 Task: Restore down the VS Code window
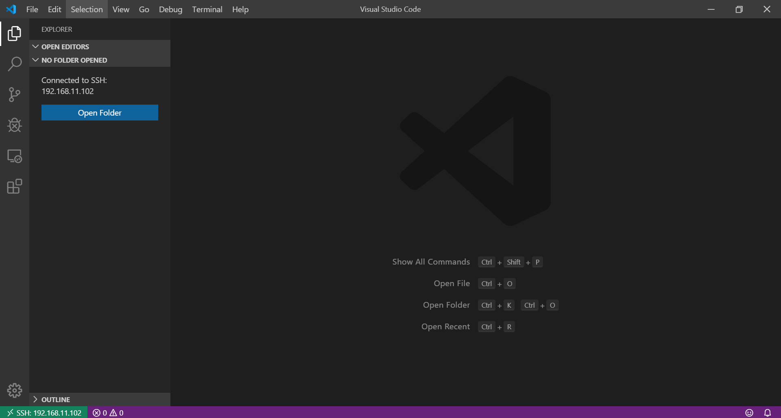tap(739, 9)
